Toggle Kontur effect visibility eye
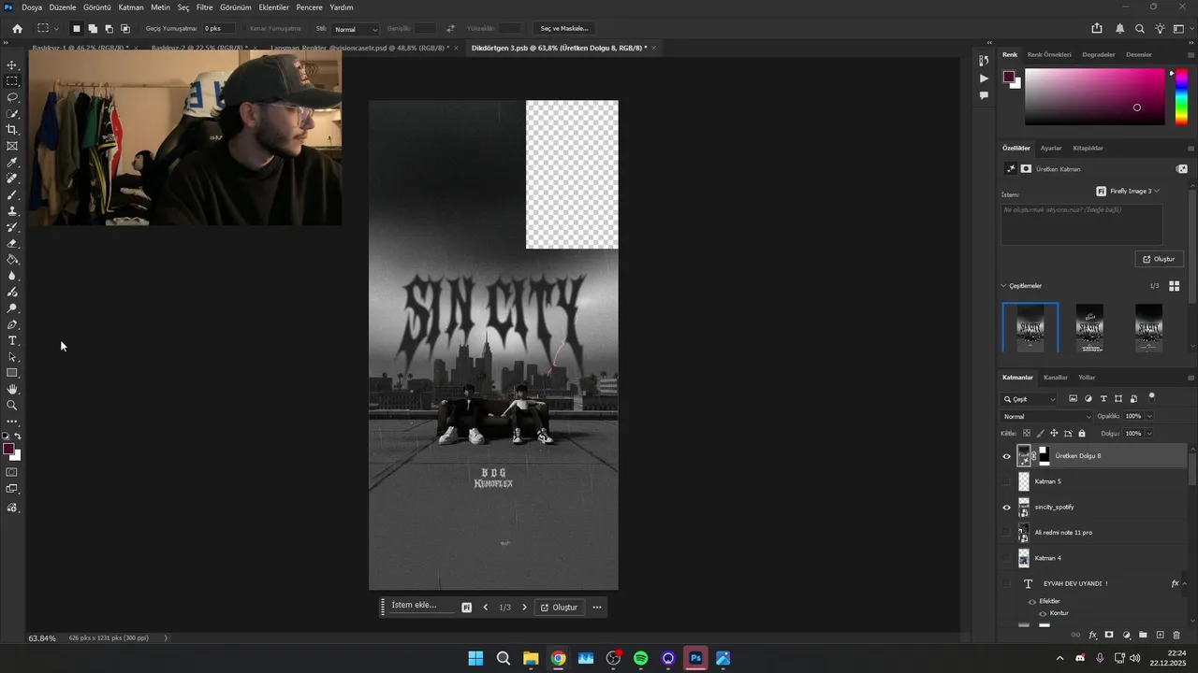This screenshot has width=1198, height=673. coord(1043,613)
